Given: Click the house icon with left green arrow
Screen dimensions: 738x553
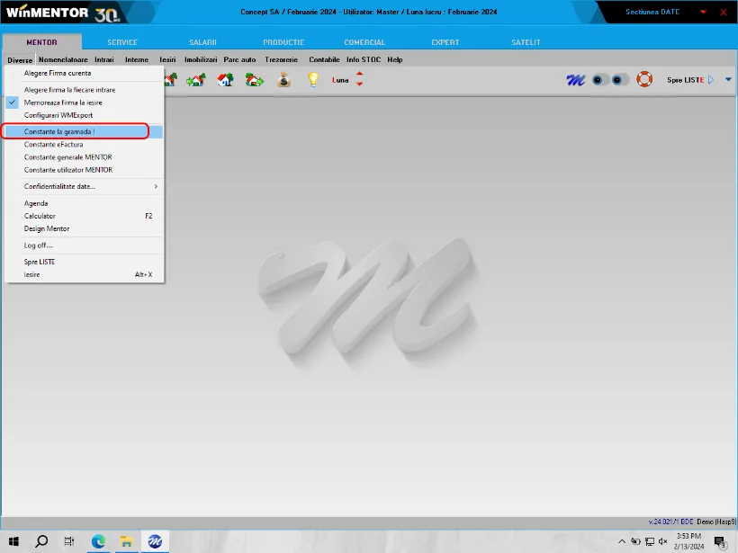Looking at the screenshot, I should [x=196, y=80].
